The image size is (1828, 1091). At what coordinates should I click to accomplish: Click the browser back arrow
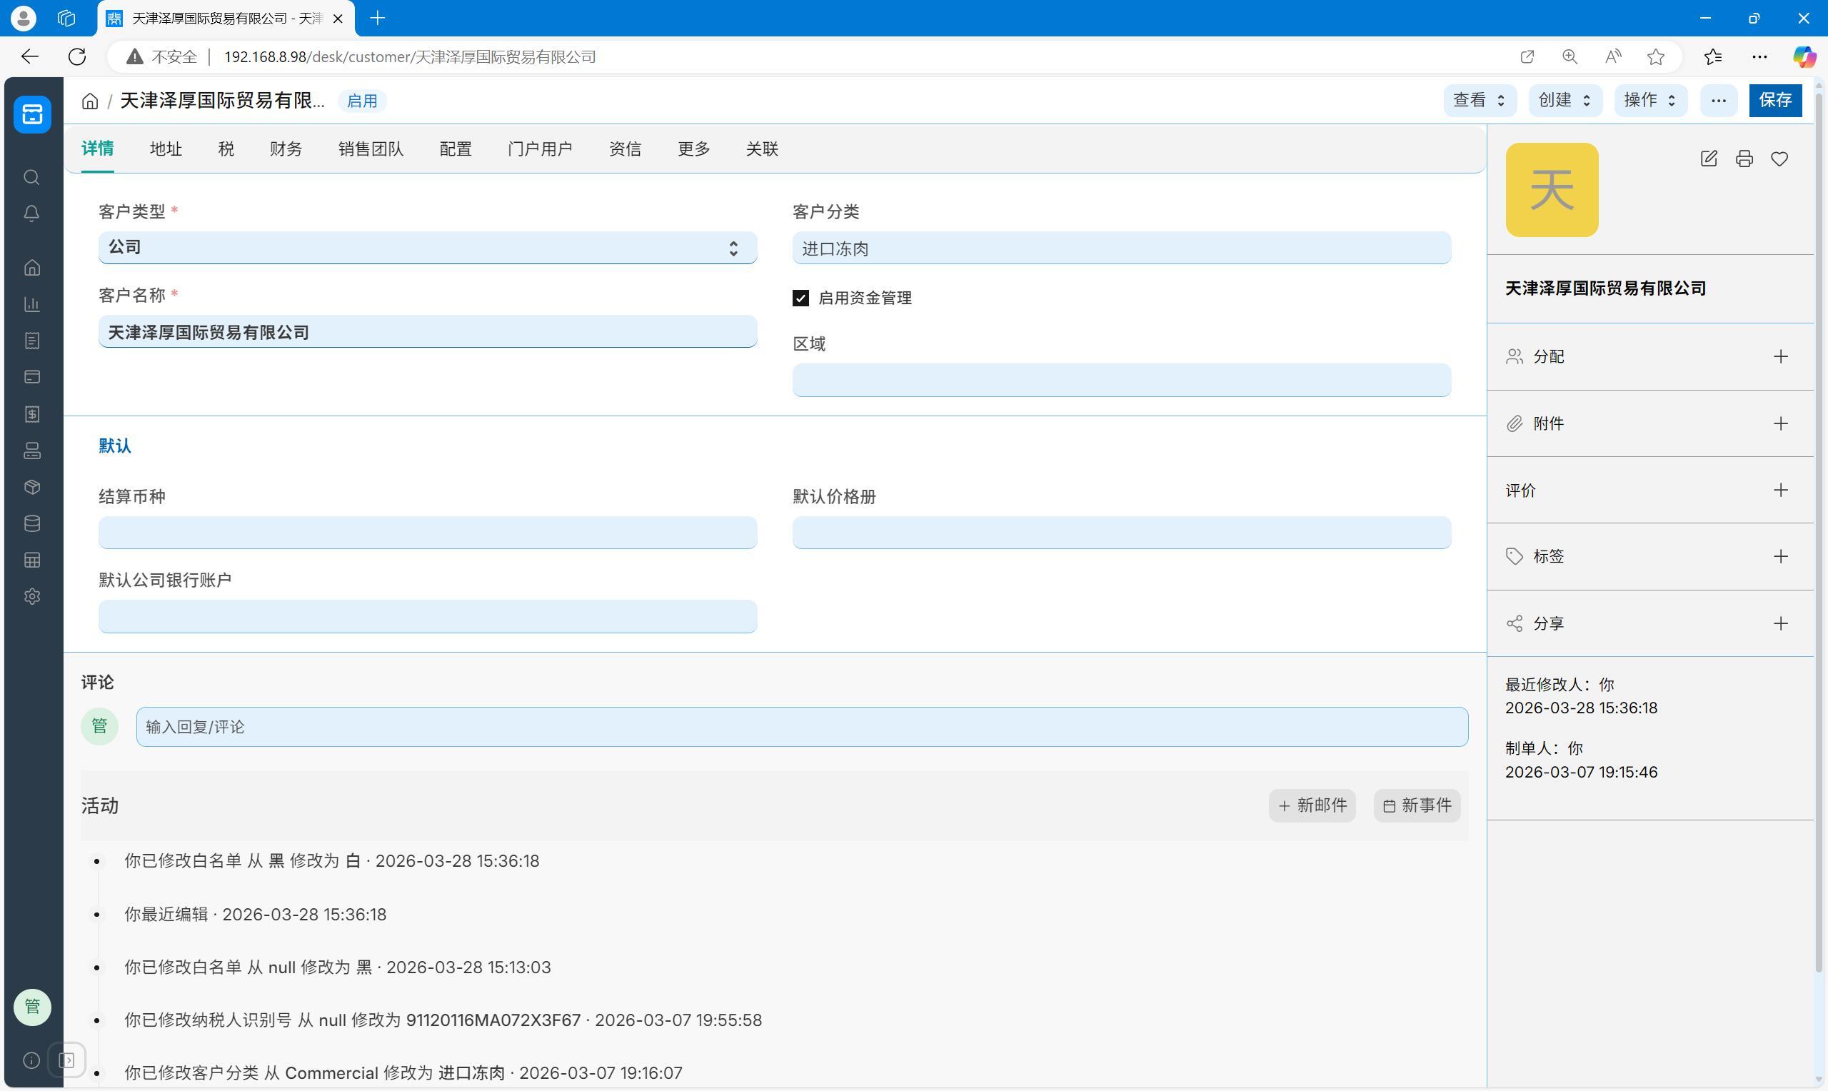click(29, 56)
